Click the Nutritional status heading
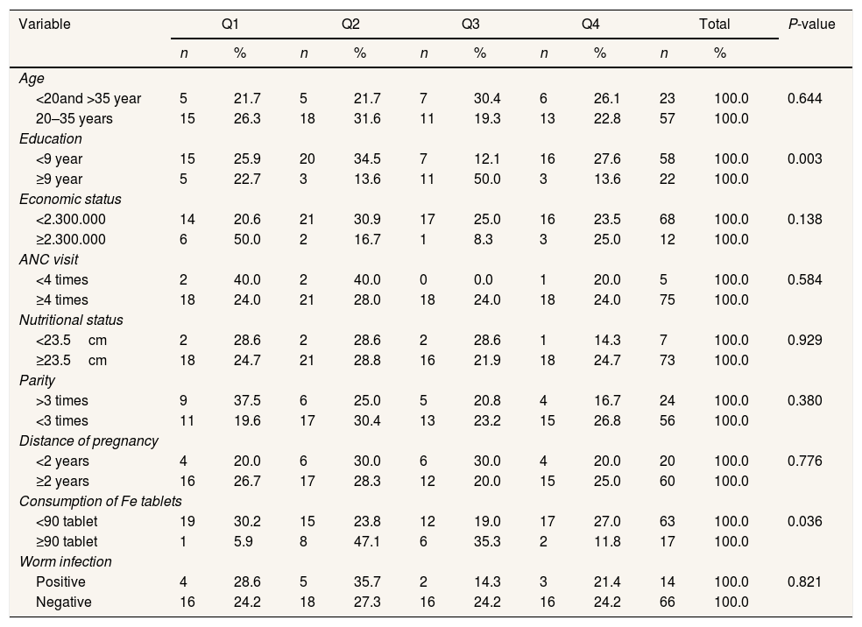The height and width of the screenshot is (627, 862). tap(71, 321)
